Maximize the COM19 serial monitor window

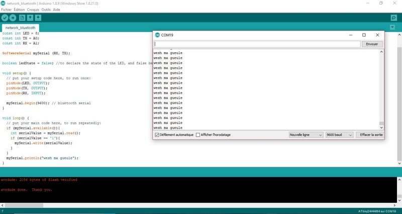[364, 35]
